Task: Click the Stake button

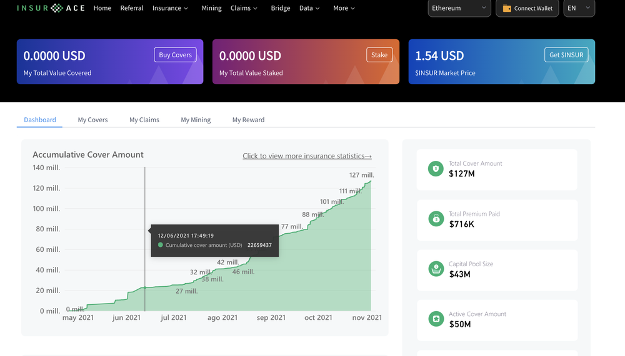Action: (x=379, y=55)
